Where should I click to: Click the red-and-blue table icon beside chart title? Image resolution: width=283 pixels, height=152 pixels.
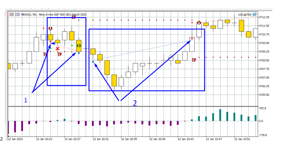[x=11, y=15]
